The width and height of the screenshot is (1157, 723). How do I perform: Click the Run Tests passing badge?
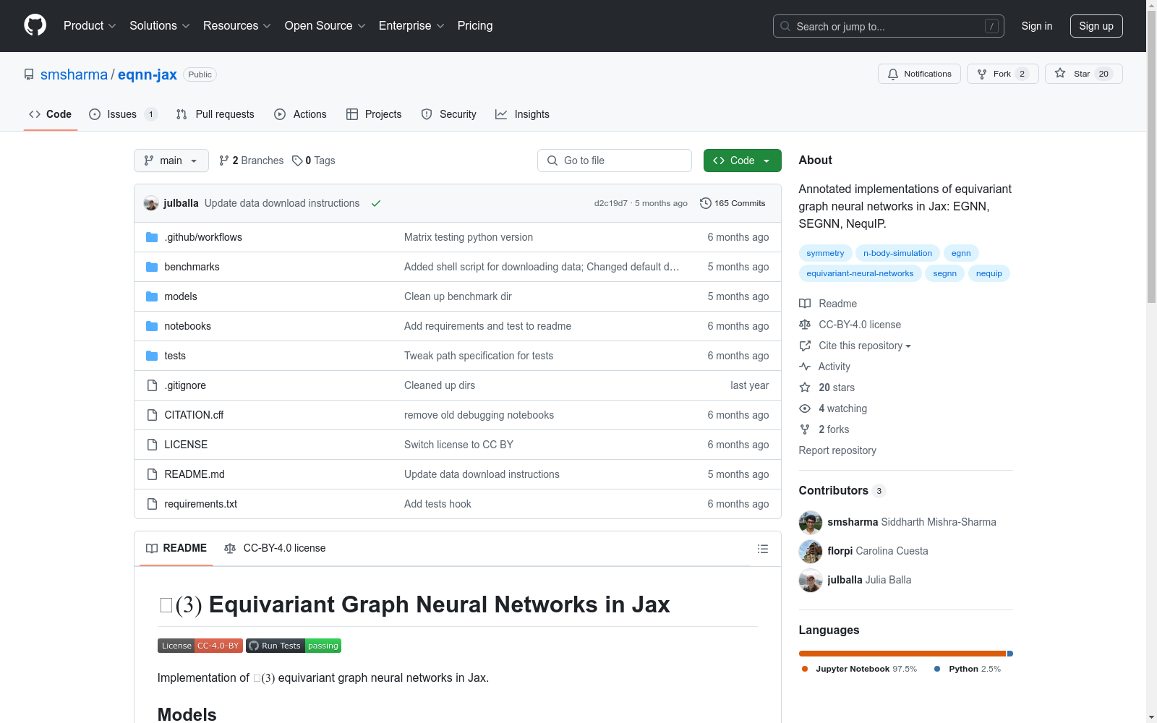(x=294, y=646)
